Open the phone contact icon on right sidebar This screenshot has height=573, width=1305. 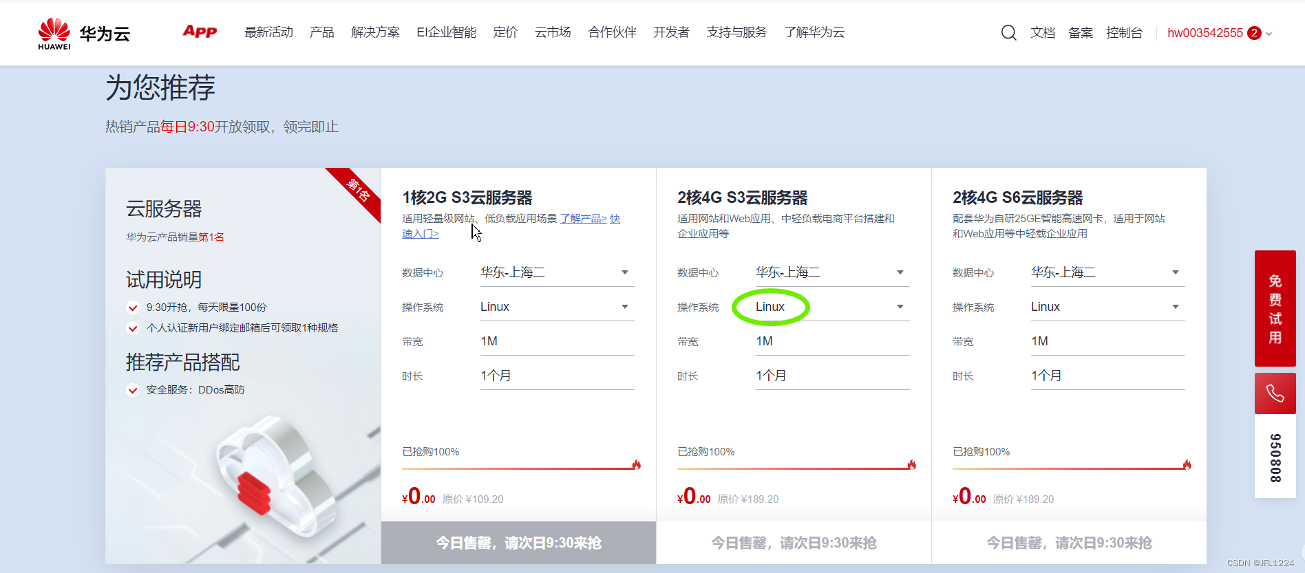pos(1275,393)
